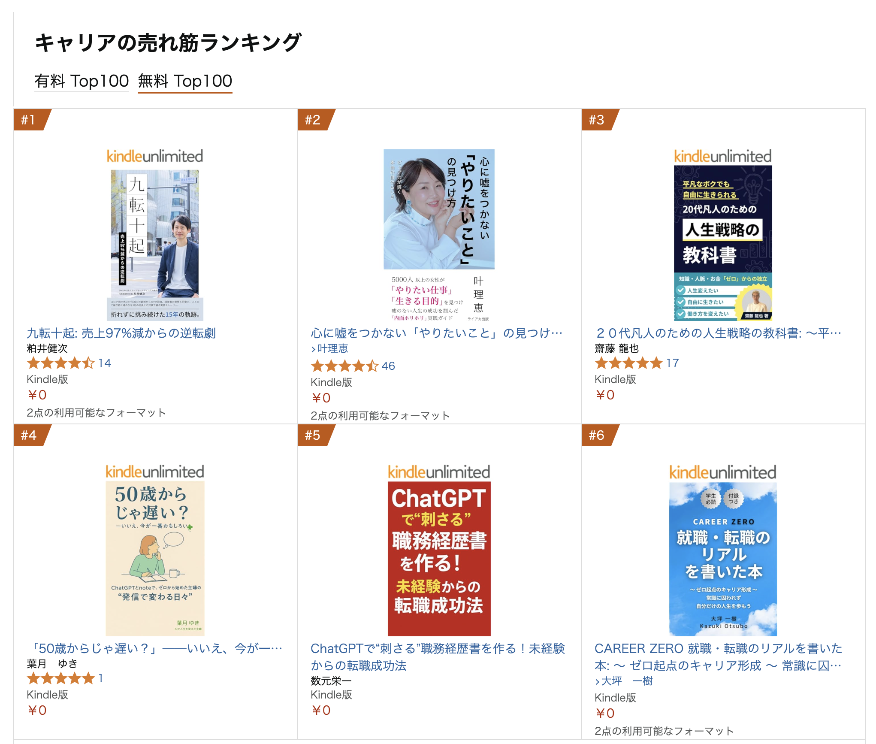Open the ChatGPTで刺さる職務経歴書を作る title link
The height and width of the screenshot is (744, 876).
pos(438,657)
